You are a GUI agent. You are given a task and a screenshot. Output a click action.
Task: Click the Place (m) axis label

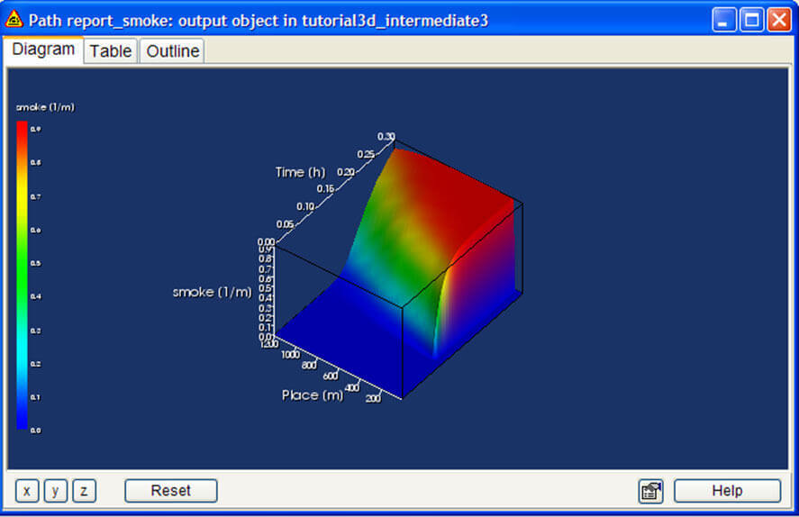point(312,395)
